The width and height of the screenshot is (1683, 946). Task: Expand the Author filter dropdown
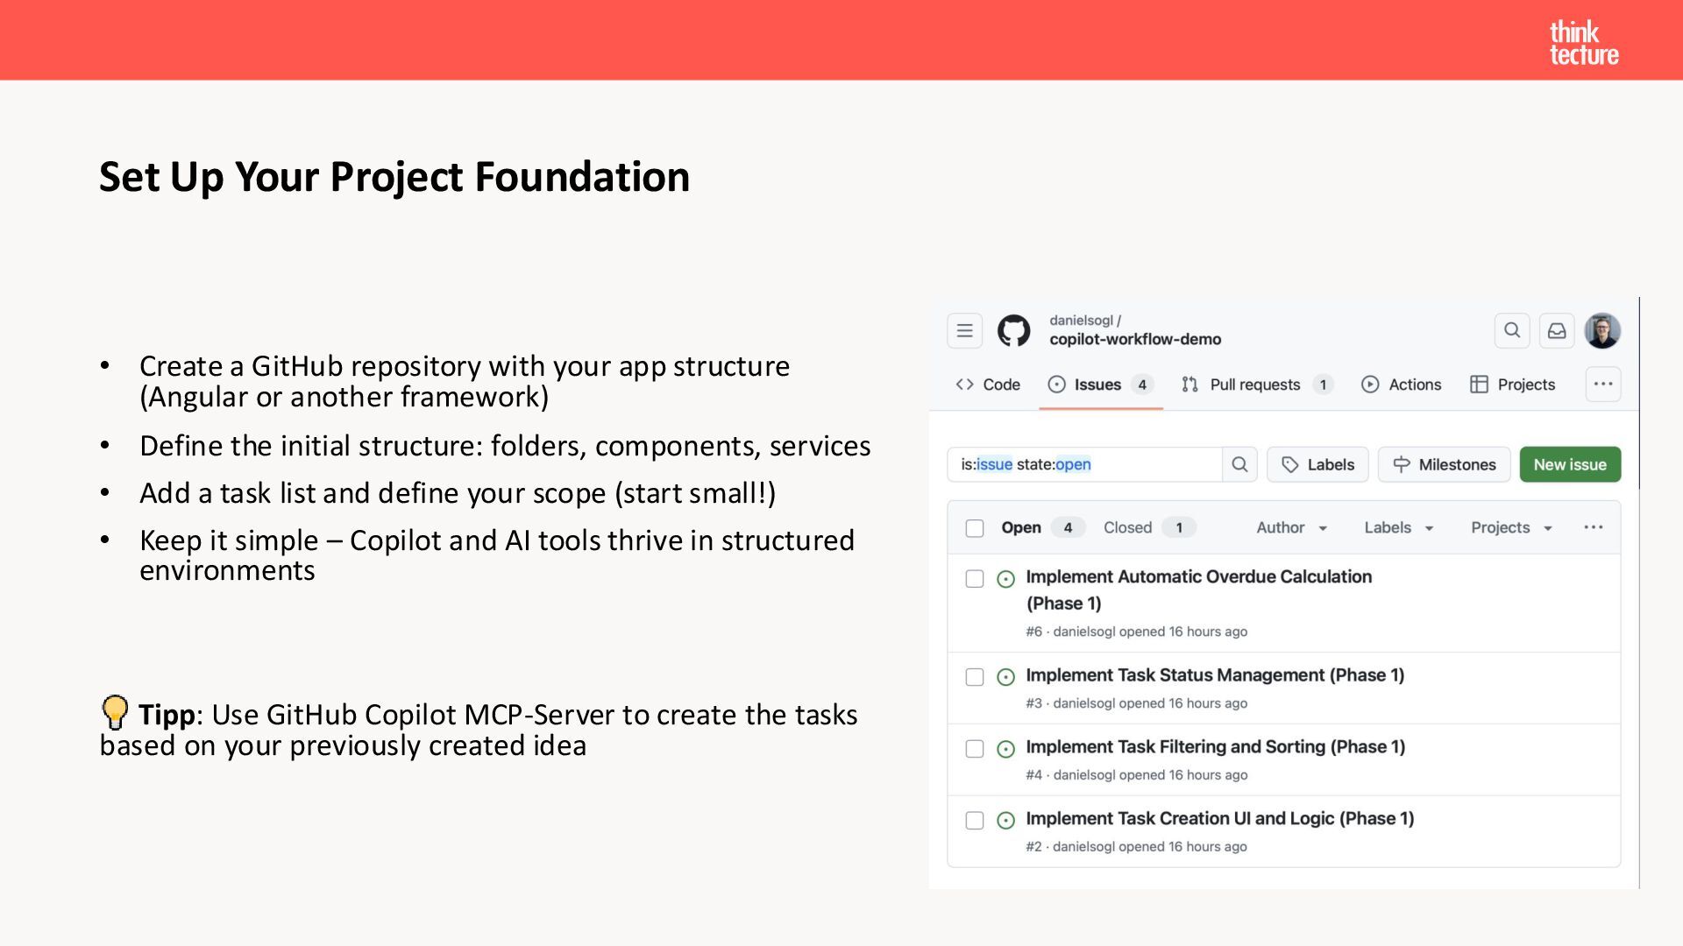coord(1291,527)
